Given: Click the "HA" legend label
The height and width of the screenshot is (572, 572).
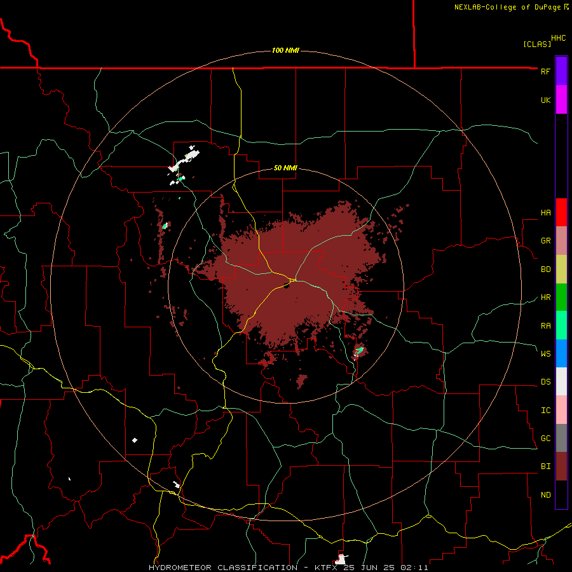Looking at the screenshot, I should (545, 213).
